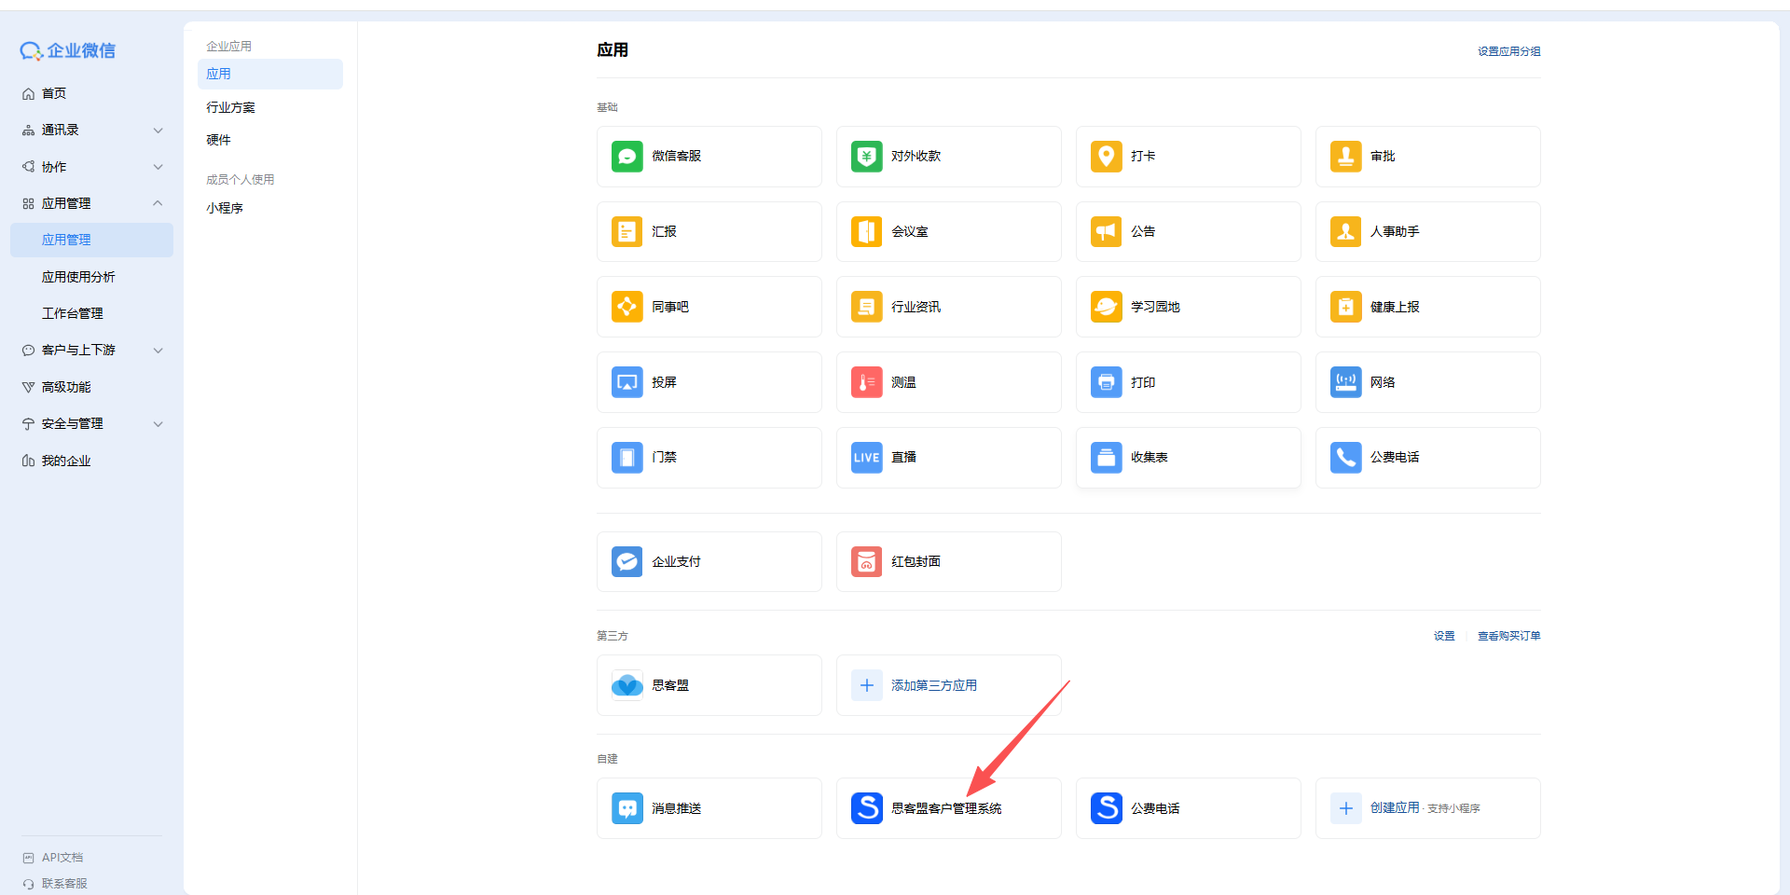Collapse the 应用管理 menu chevron
Viewport: 1790px width, 895px height.
coord(158,203)
